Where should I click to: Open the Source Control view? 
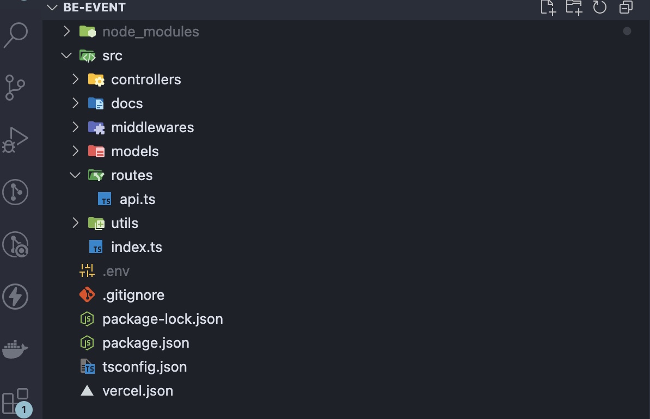point(16,88)
